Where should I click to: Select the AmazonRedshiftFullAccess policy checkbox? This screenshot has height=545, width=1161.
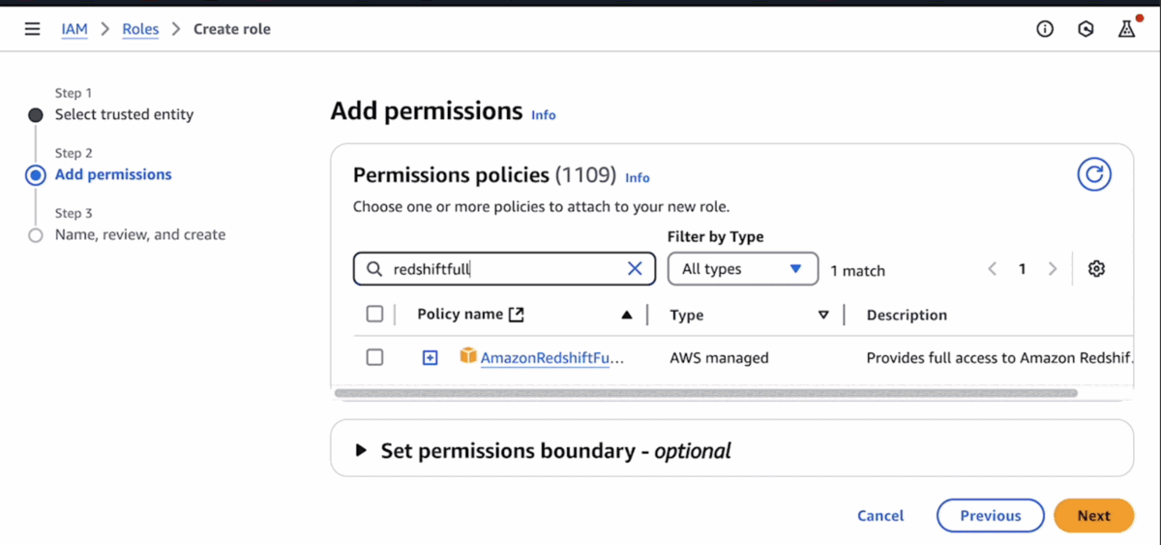coord(374,357)
